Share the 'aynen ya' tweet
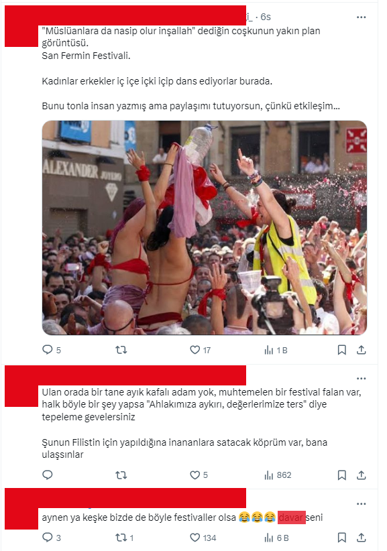Viewport: 387px width, 551px height. pyautogui.click(x=362, y=538)
